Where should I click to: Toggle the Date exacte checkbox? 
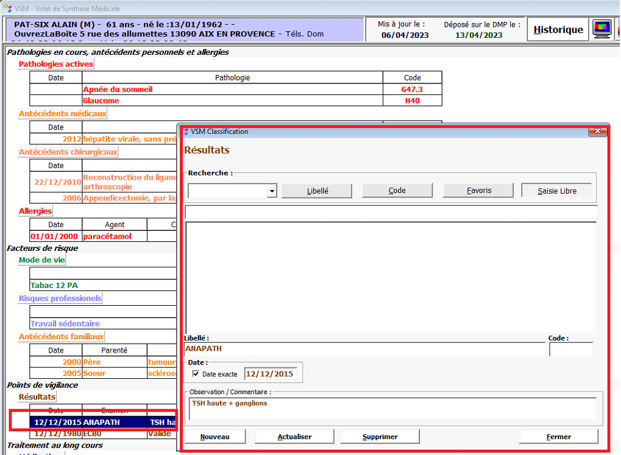click(x=195, y=374)
